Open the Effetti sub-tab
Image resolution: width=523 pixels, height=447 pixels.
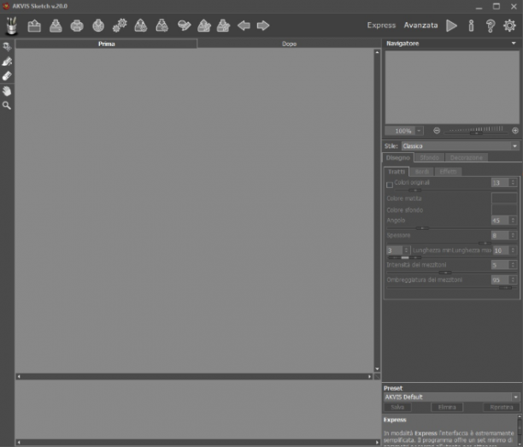click(x=448, y=172)
